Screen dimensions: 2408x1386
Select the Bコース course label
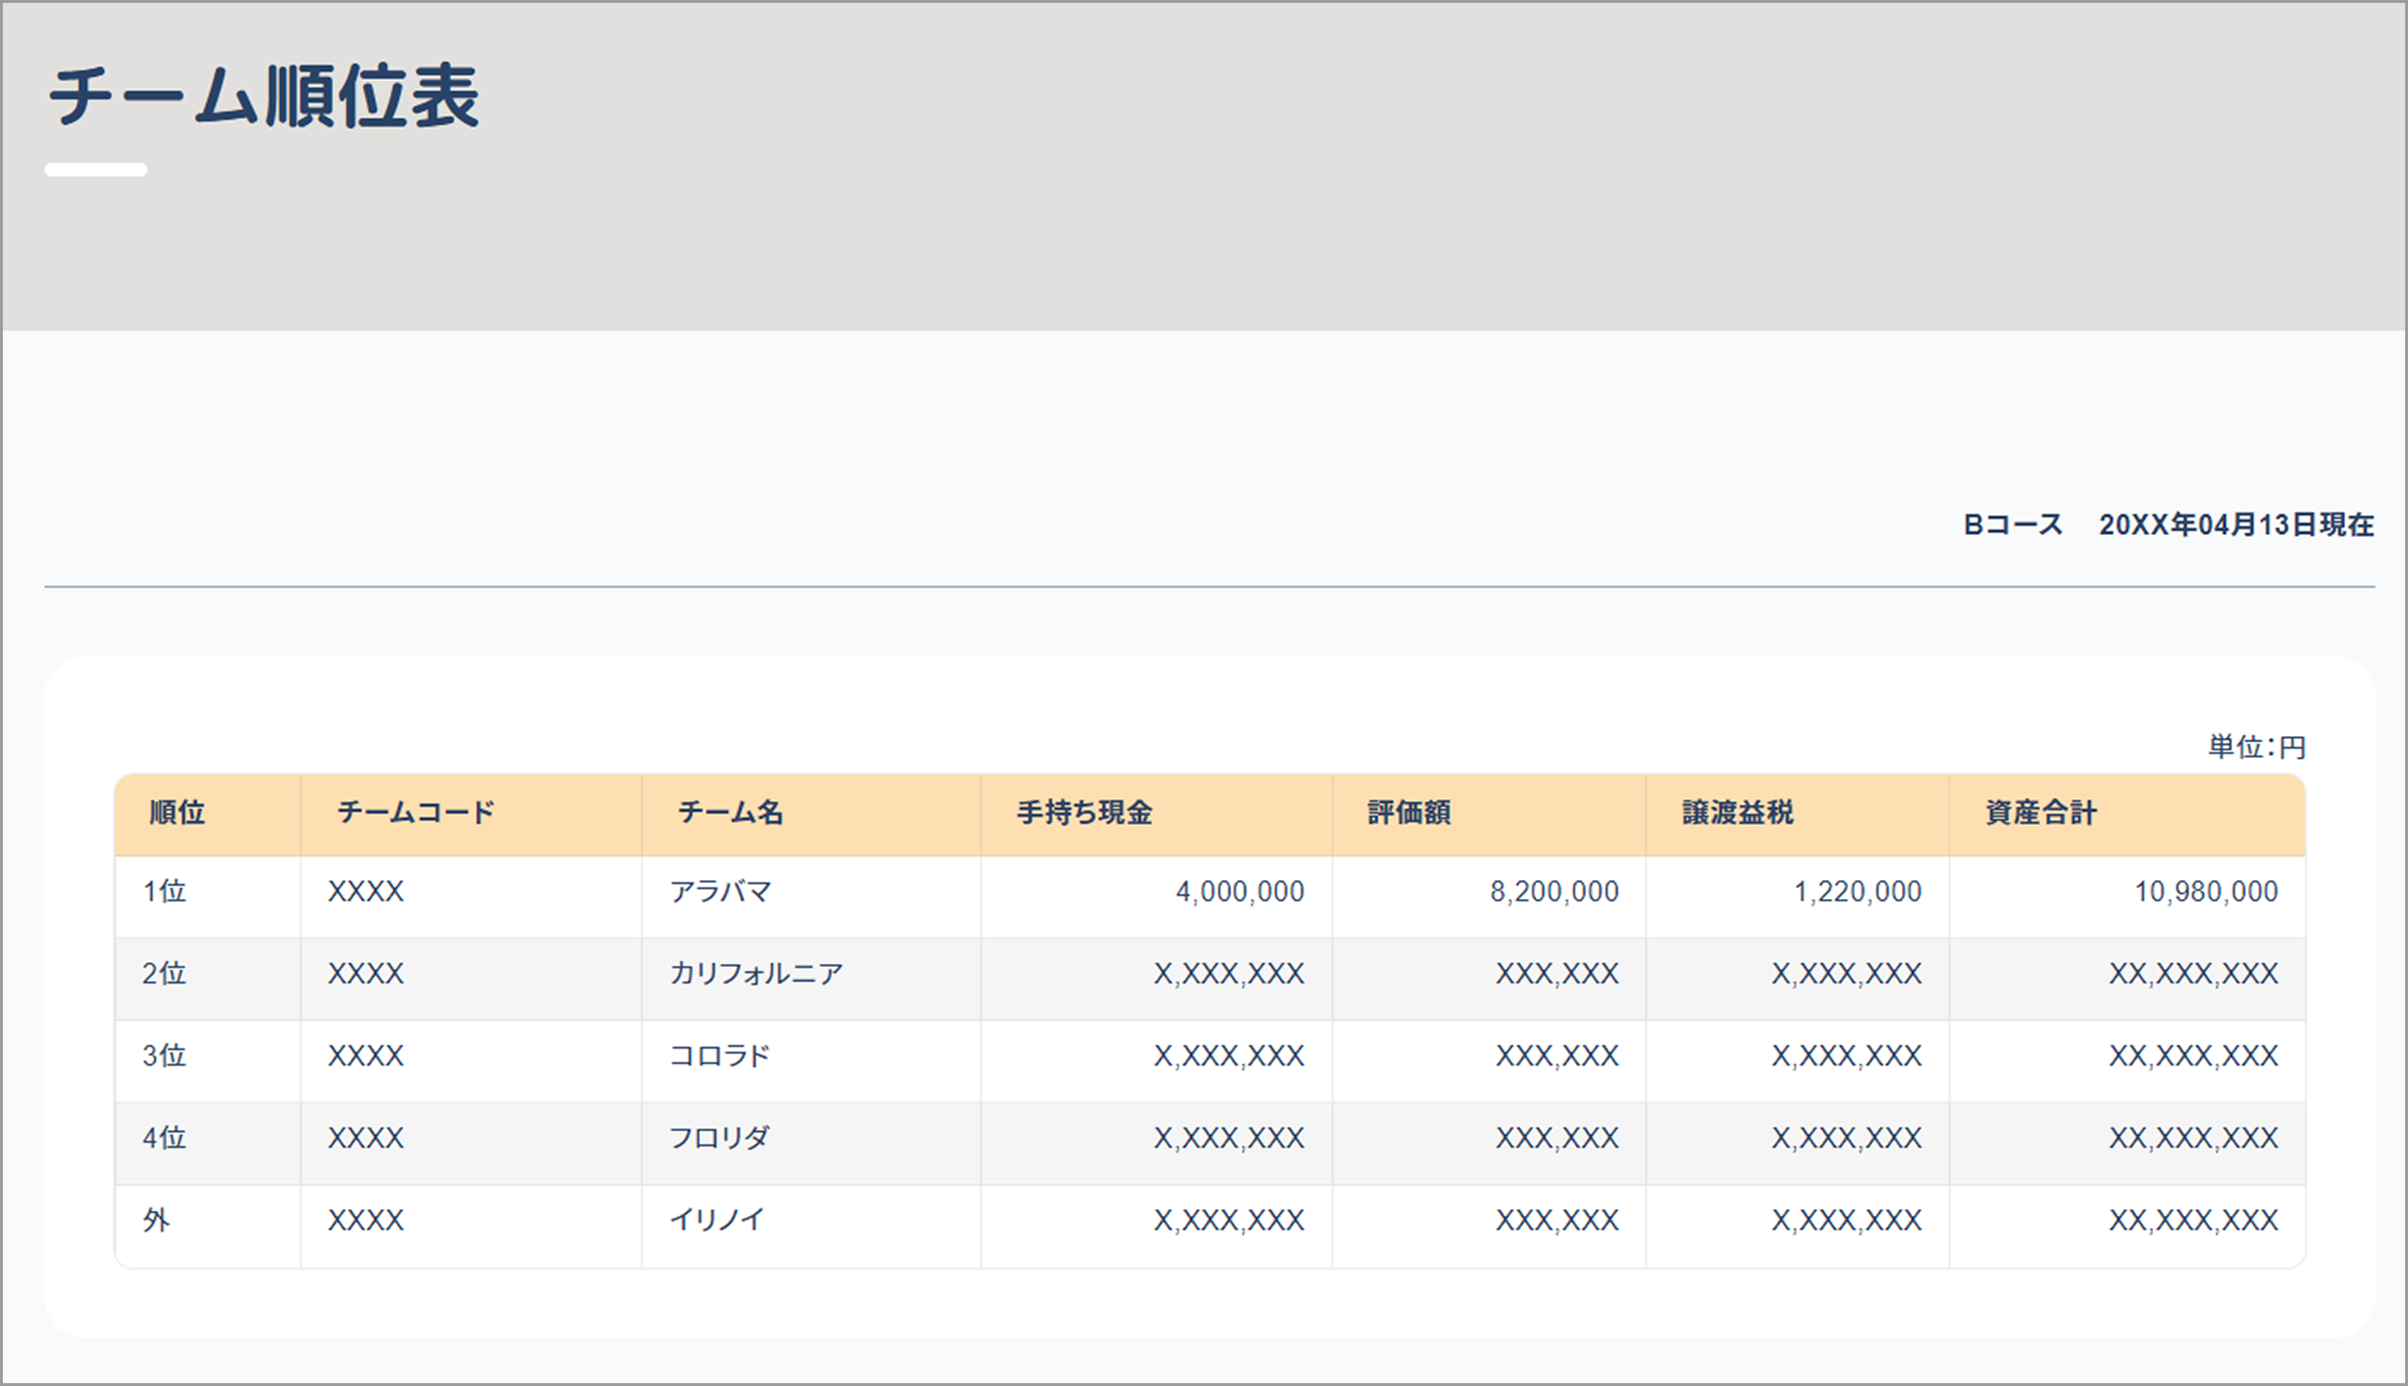point(2013,525)
